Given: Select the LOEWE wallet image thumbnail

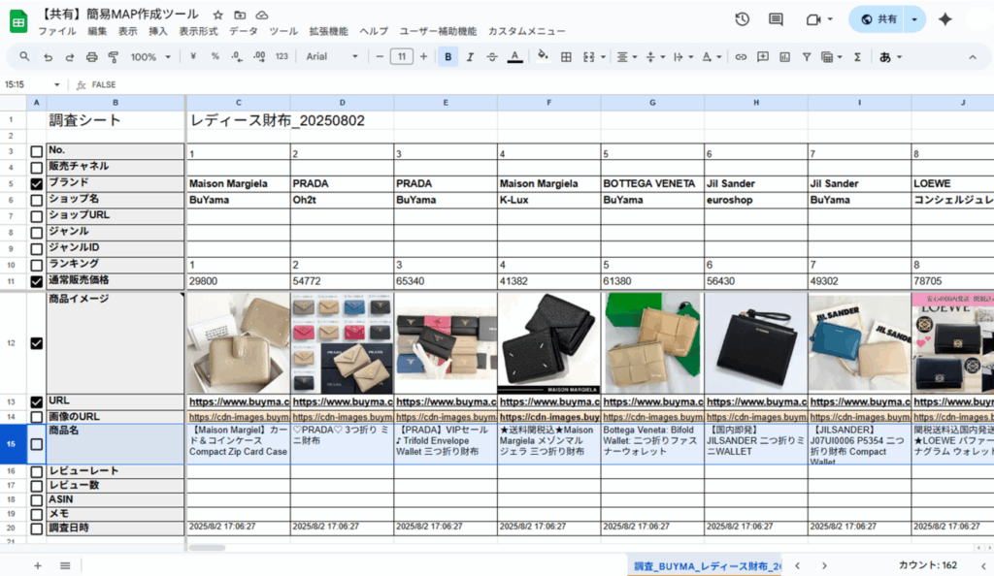Looking at the screenshot, I should tap(953, 343).
